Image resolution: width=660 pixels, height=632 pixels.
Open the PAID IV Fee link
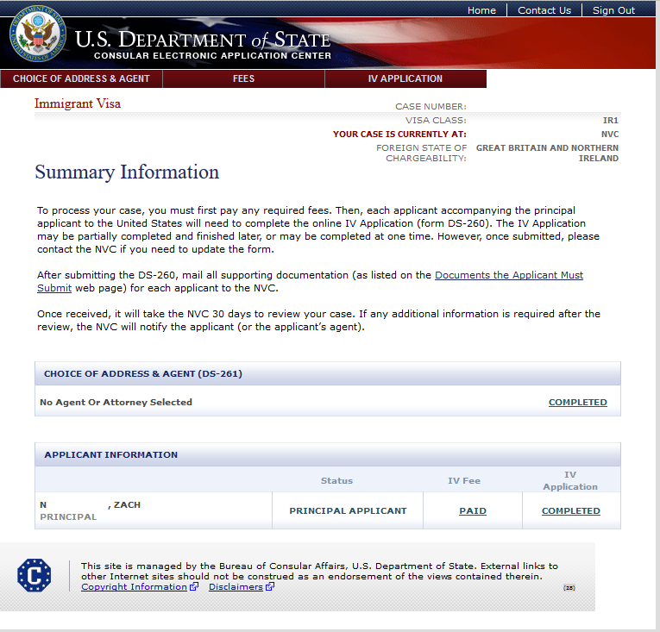click(472, 510)
